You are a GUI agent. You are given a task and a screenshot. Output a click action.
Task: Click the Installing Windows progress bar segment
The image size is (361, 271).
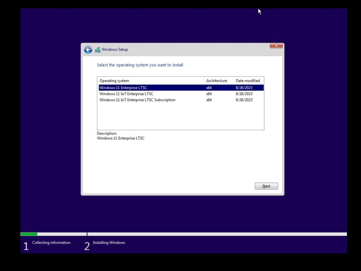tap(216, 234)
